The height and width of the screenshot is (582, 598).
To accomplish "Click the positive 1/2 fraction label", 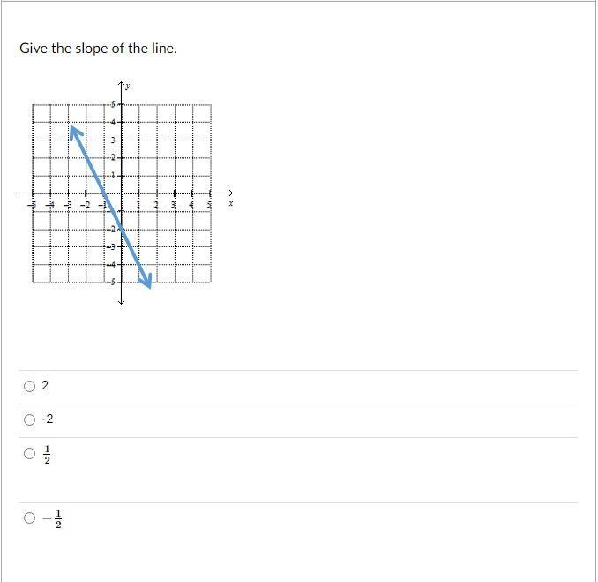I will (47, 455).
